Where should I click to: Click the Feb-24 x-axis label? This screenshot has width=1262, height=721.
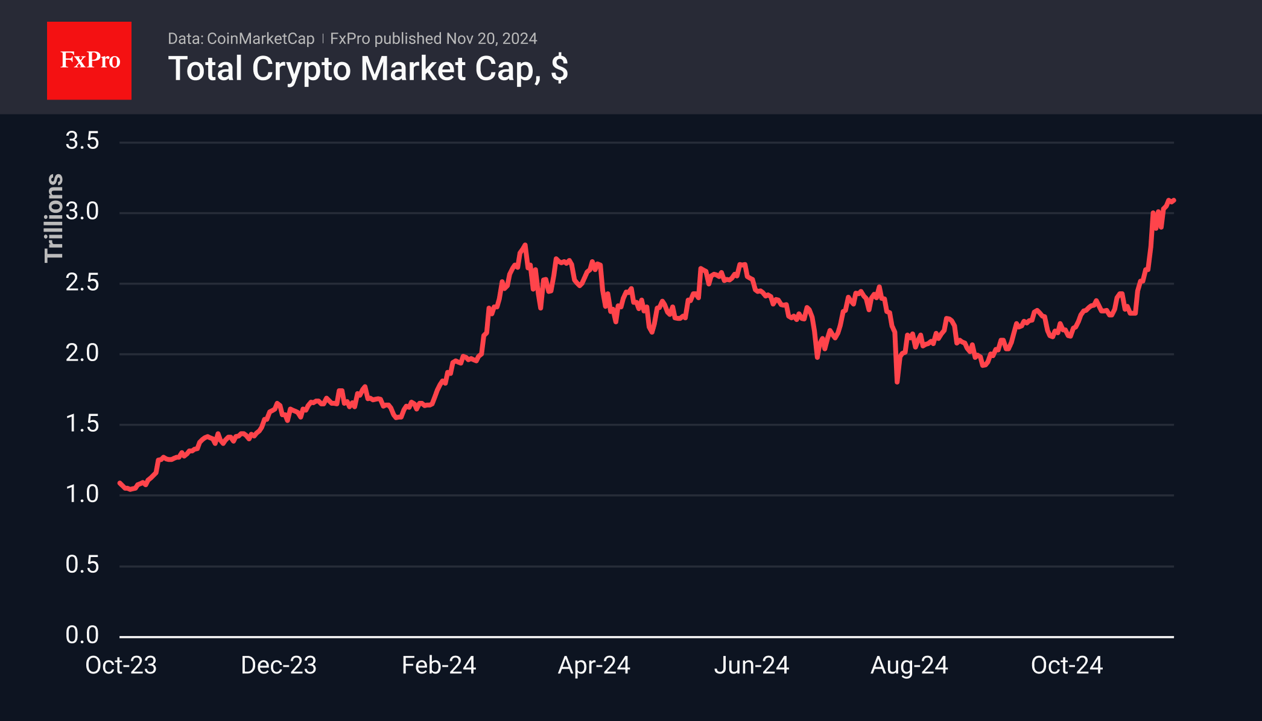pyautogui.click(x=439, y=666)
